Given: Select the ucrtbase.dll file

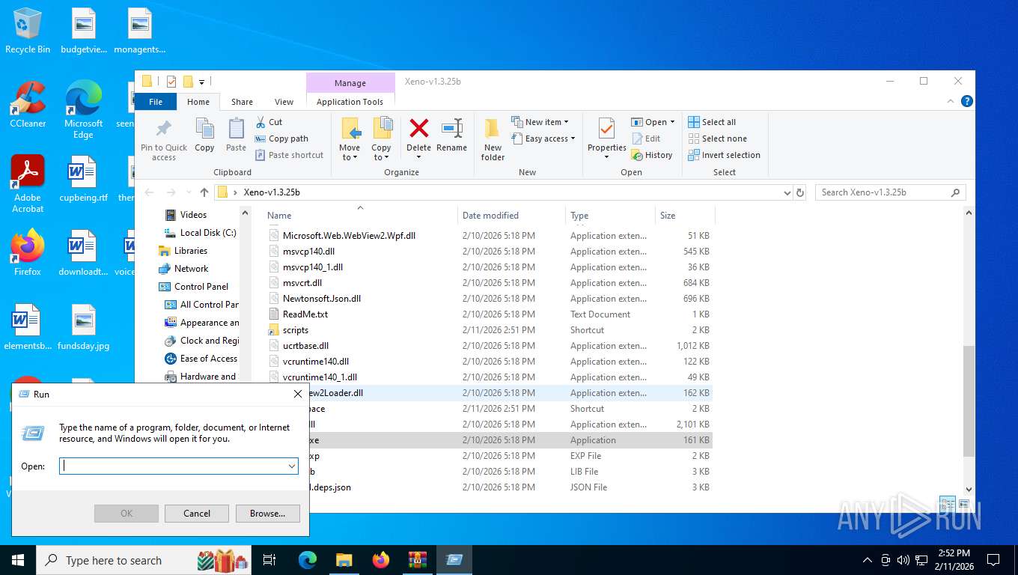Looking at the screenshot, I should [x=305, y=346].
